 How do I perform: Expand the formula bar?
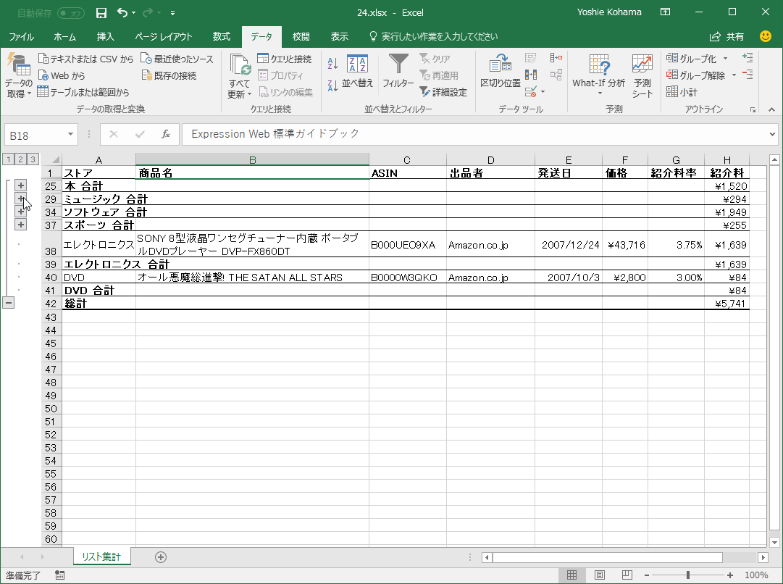click(772, 134)
